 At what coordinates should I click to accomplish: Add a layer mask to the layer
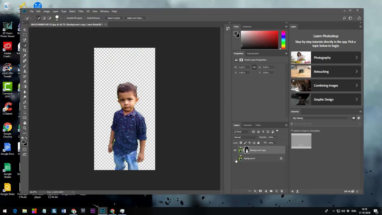click(260, 191)
